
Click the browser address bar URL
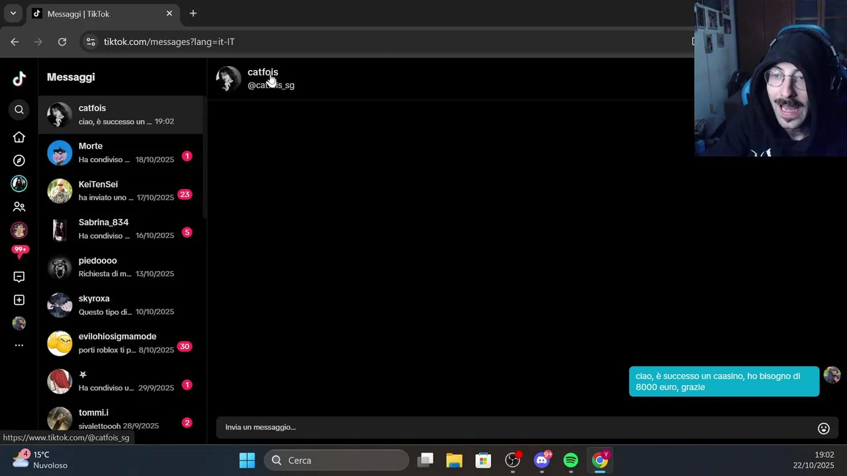[169, 42]
